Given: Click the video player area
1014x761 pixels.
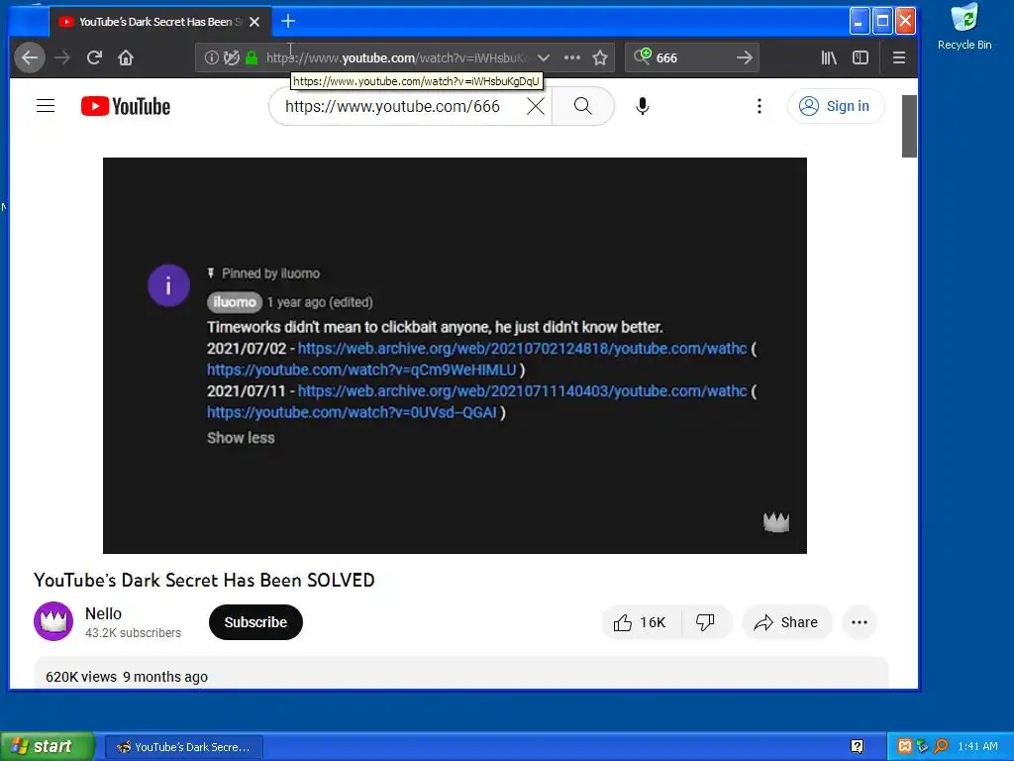Looking at the screenshot, I should [x=455, y=356].
